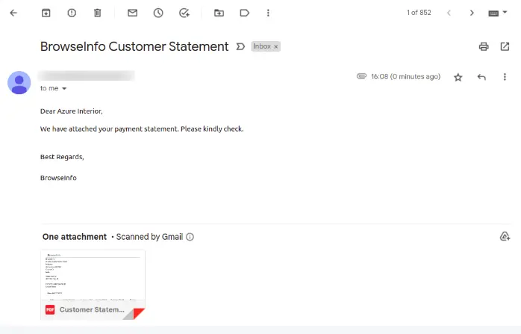Viewport: 521px width, 334px height.
Task: Click the Inbox label chip
Action: 266,46
